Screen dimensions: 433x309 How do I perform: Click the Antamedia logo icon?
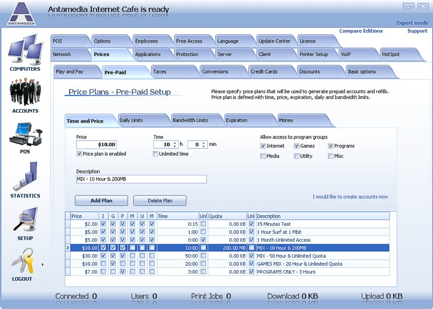pos(21,14)
